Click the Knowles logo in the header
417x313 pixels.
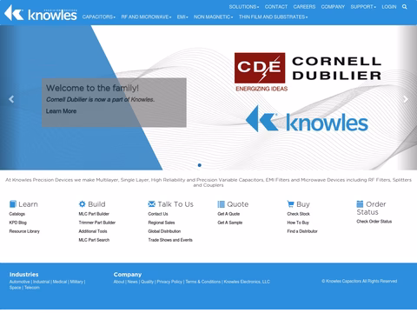[41, 13]
